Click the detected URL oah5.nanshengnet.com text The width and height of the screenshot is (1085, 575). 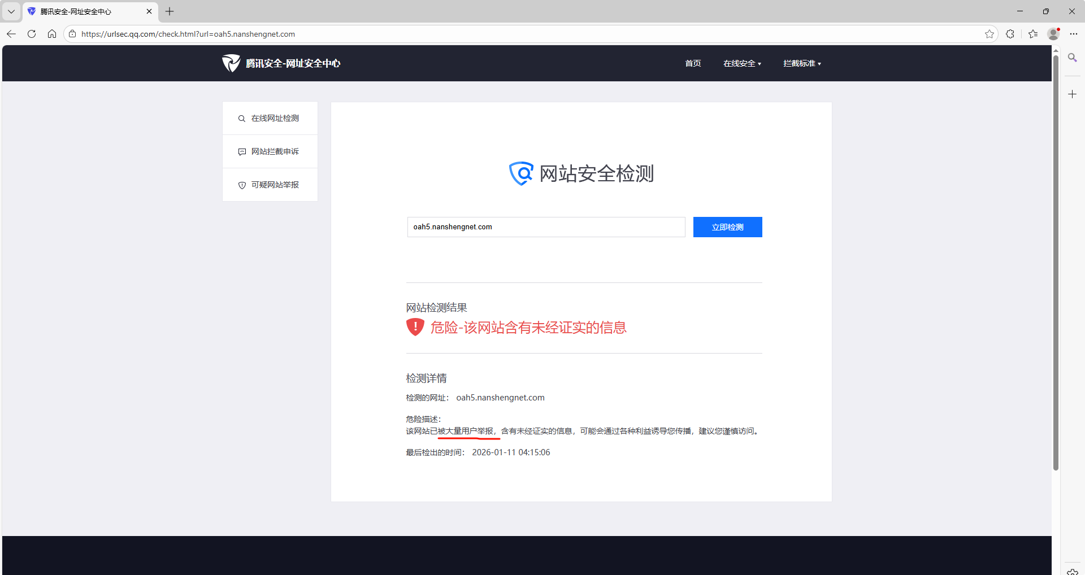click(501, 398)
